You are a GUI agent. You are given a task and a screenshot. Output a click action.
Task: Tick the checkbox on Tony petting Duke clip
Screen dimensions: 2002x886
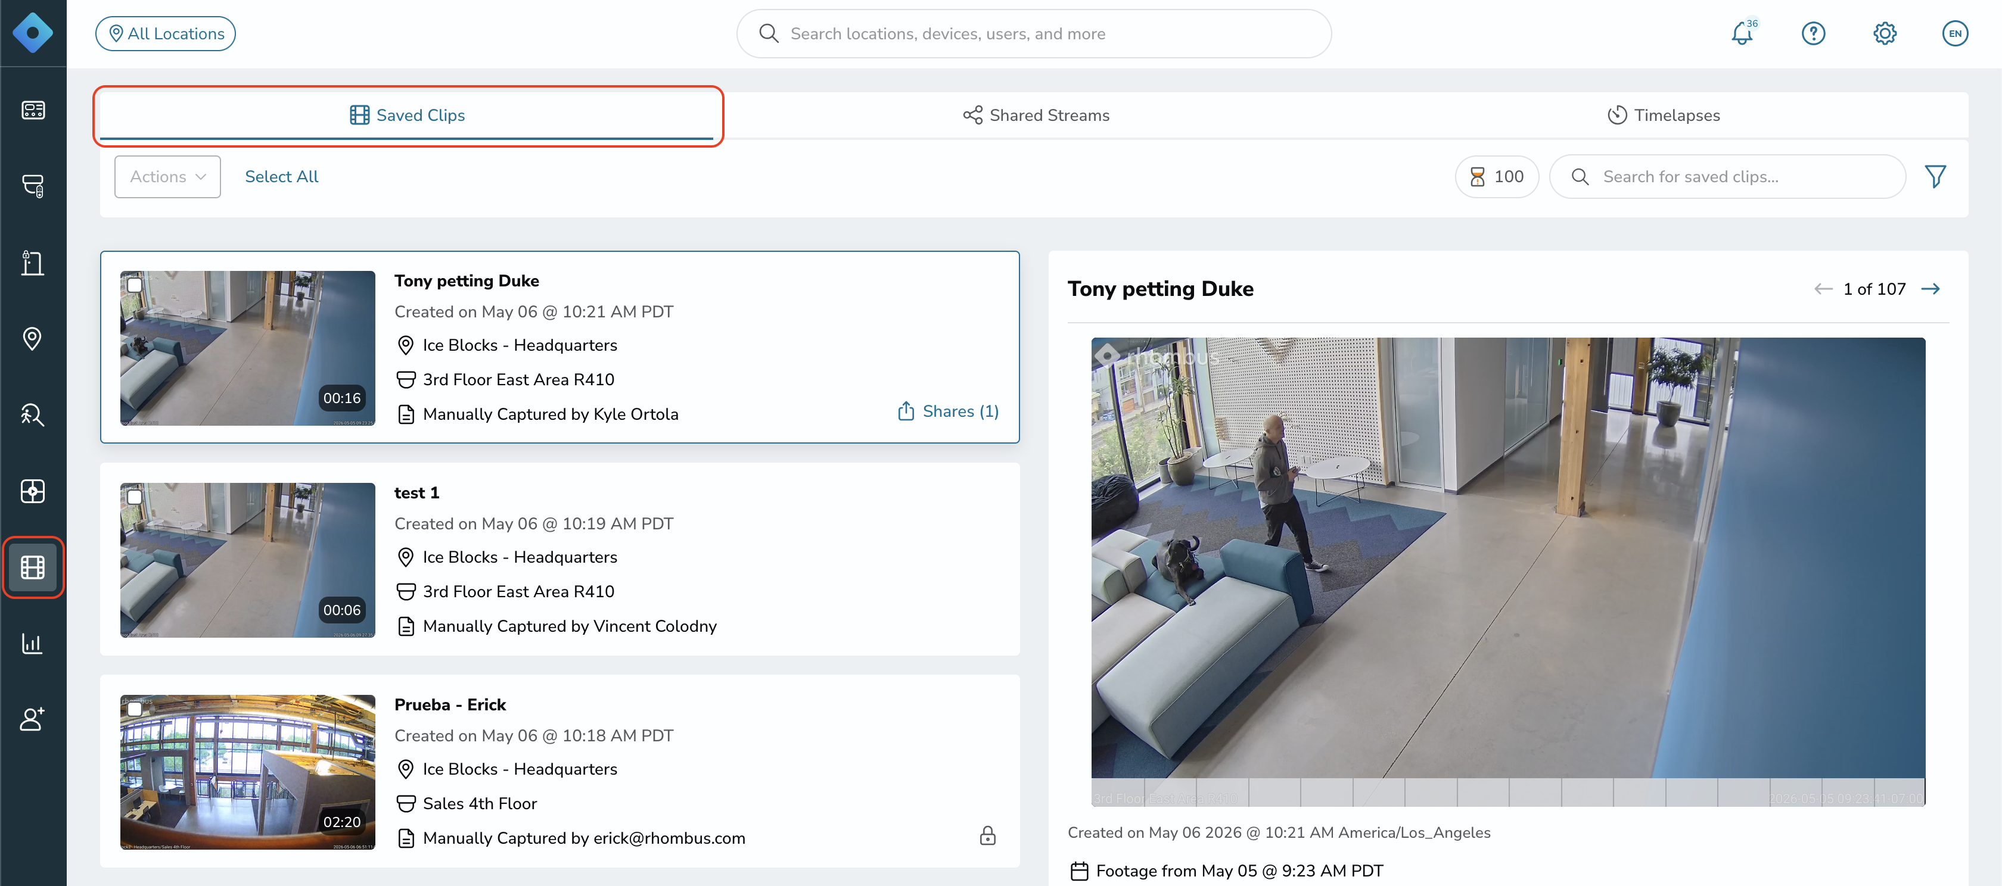tap(135, 285)
